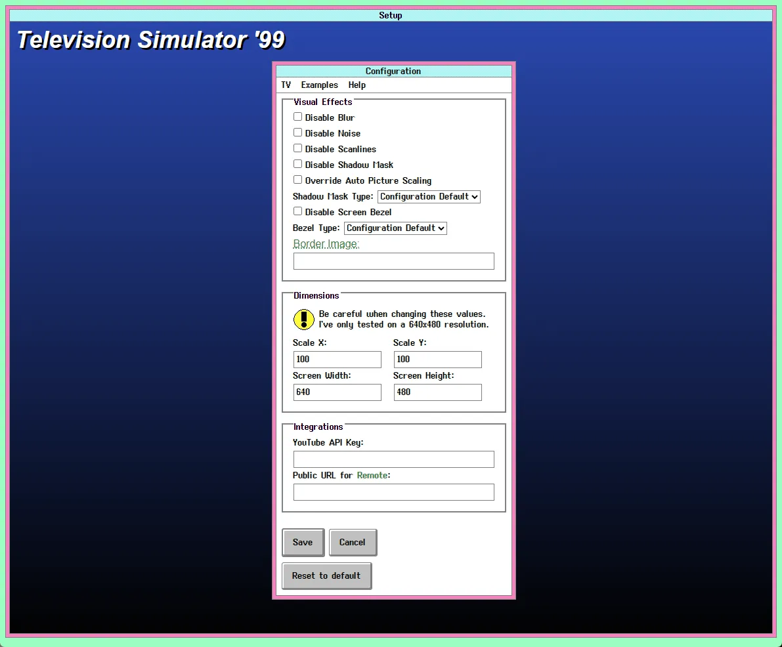Click the Screen Height label

click(424, 376)
